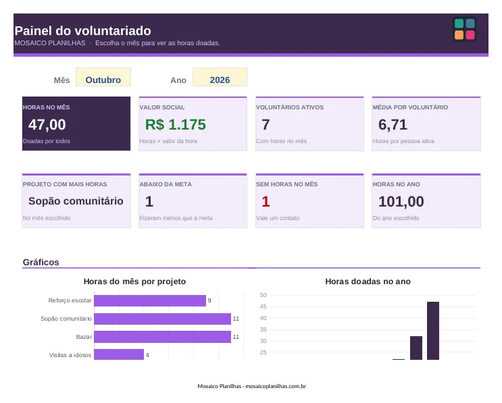This screenshot has width=502, height=403.
Task: Click the 'Horas × valor da hora' caption
Action: pyautogui.click(x=168, y=141)
